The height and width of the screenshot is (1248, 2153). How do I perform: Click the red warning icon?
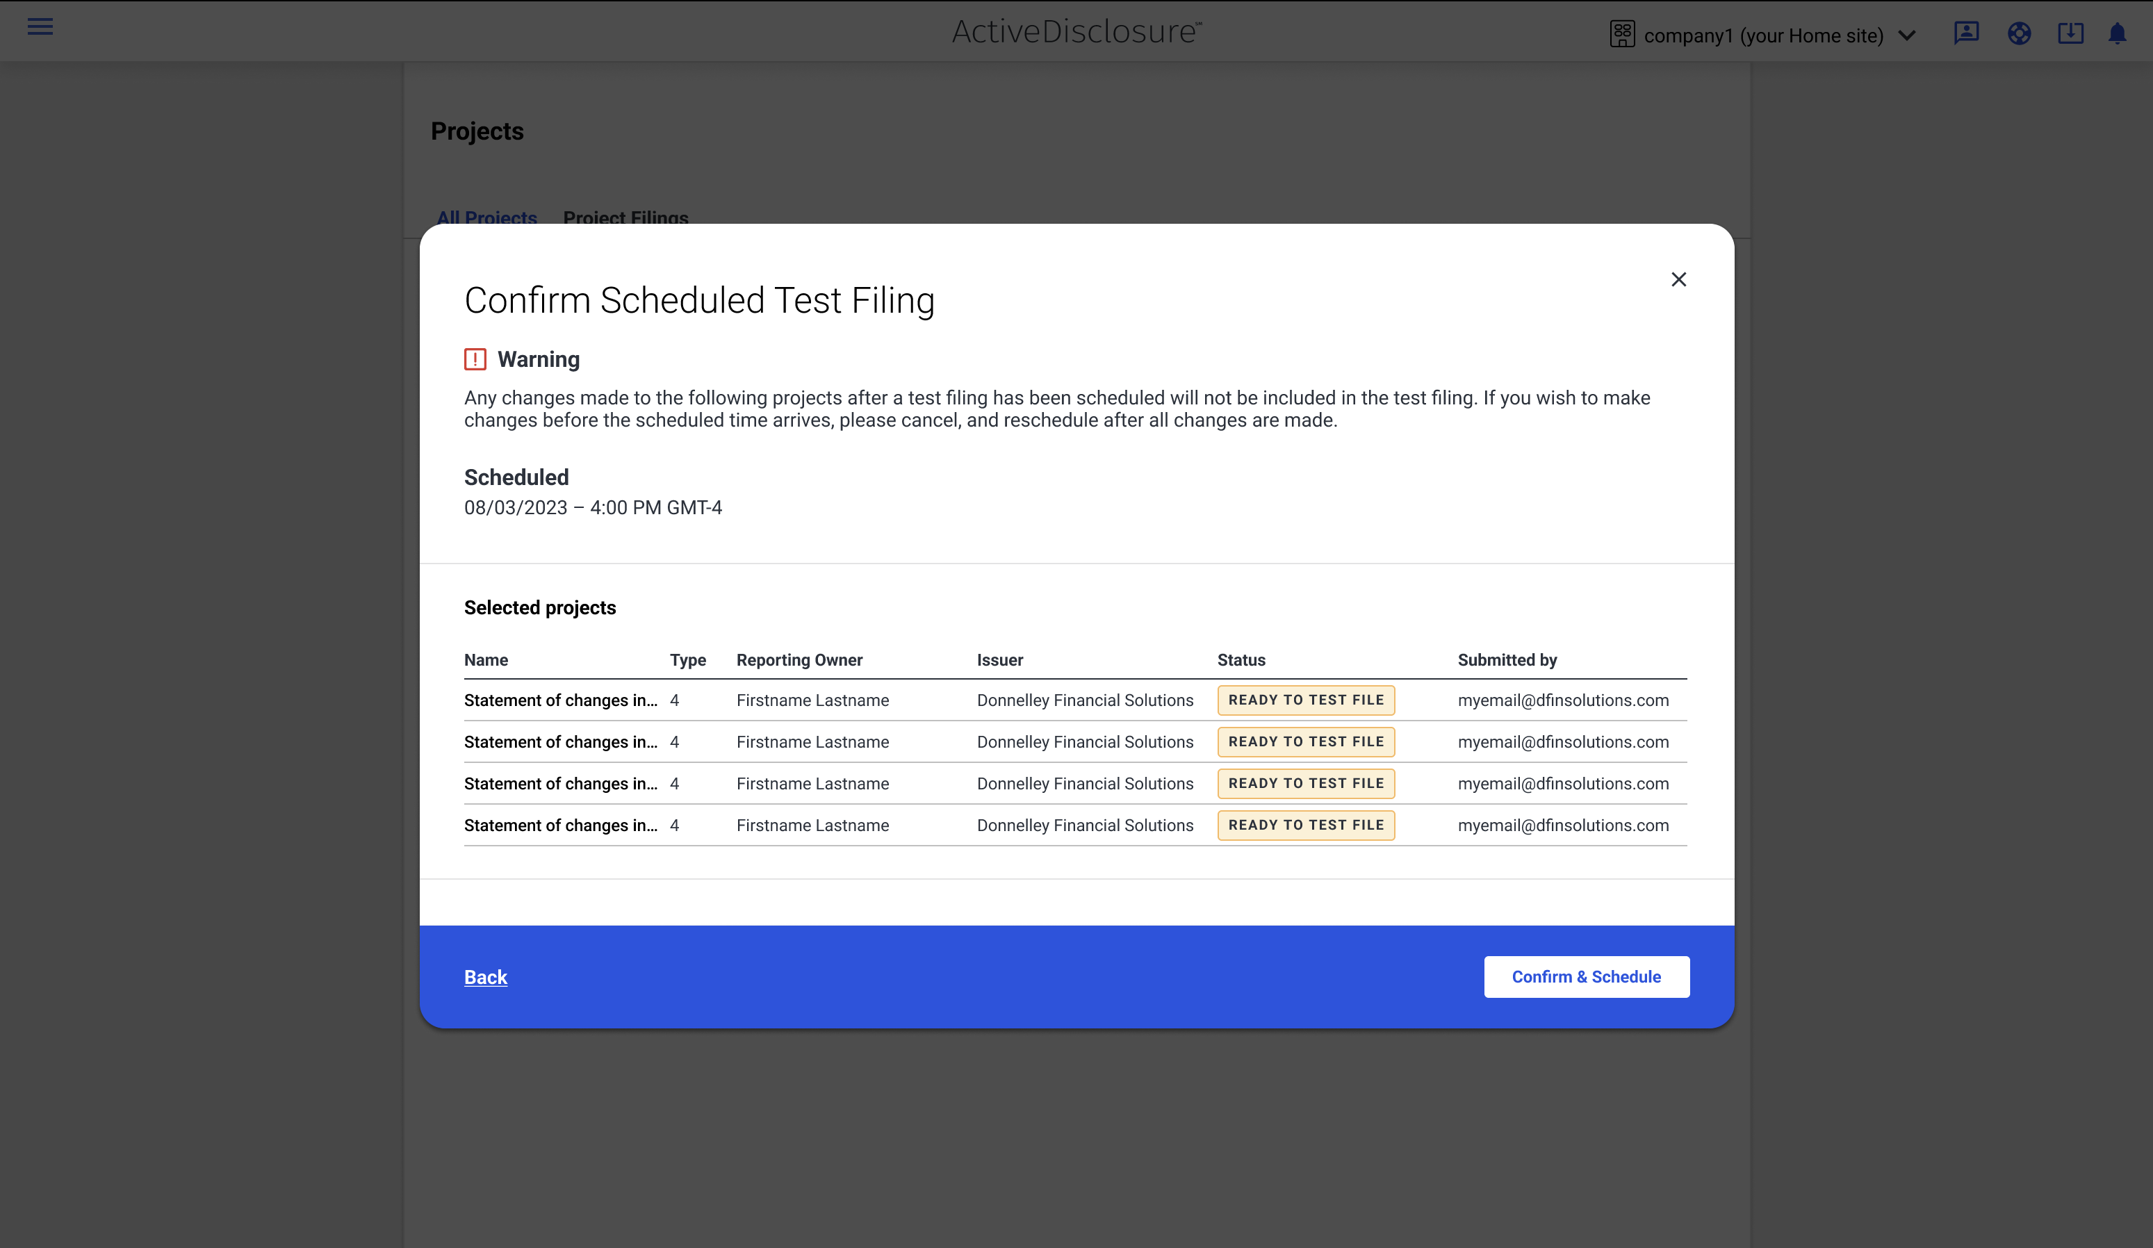coord(475,360)
